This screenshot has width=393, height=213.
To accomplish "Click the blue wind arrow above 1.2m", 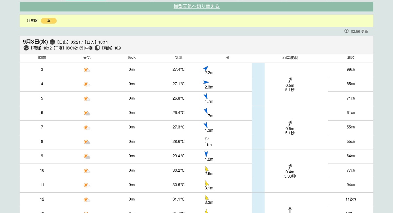I will pos(206,154).
